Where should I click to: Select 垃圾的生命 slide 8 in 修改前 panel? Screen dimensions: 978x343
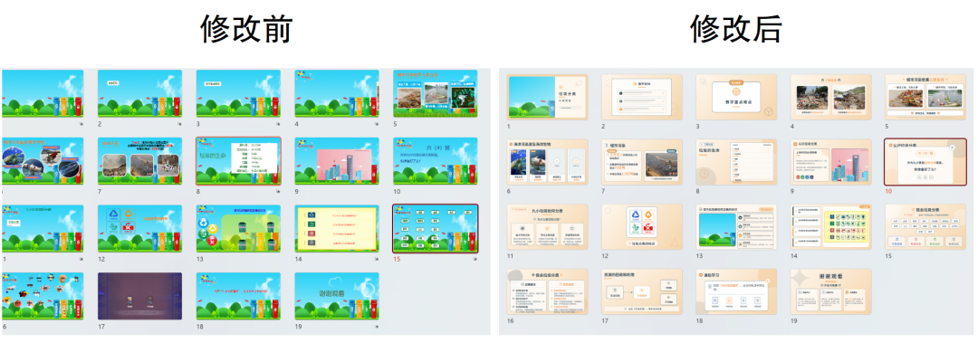point(238,161)
